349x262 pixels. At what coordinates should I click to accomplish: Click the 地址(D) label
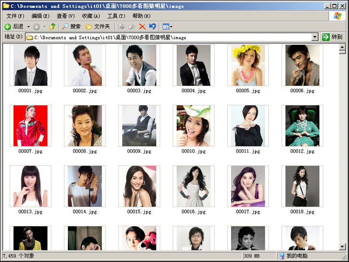tap(13, 37)
